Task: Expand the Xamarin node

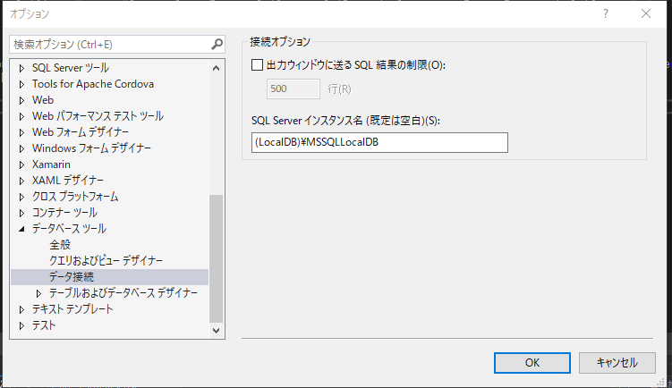Action: point(21,164)
